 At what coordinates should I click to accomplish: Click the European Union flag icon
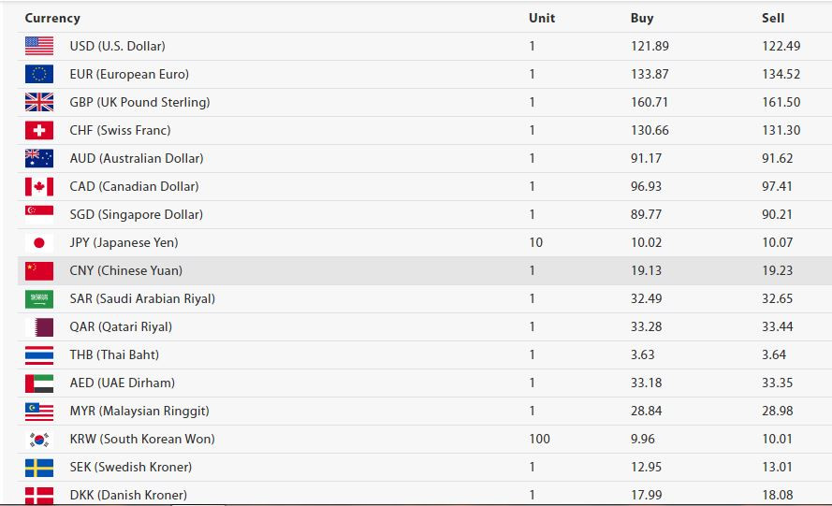[x=39, y=74]
